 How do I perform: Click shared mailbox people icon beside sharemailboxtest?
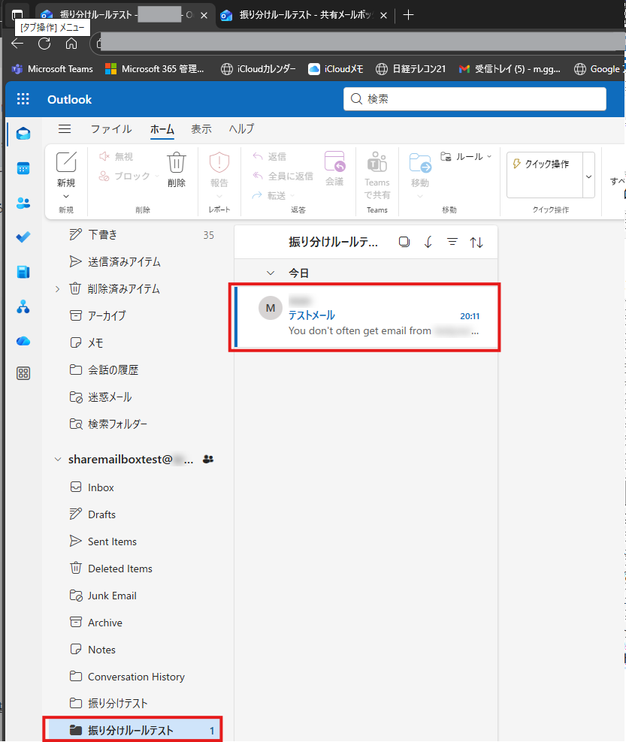[208, 459]
